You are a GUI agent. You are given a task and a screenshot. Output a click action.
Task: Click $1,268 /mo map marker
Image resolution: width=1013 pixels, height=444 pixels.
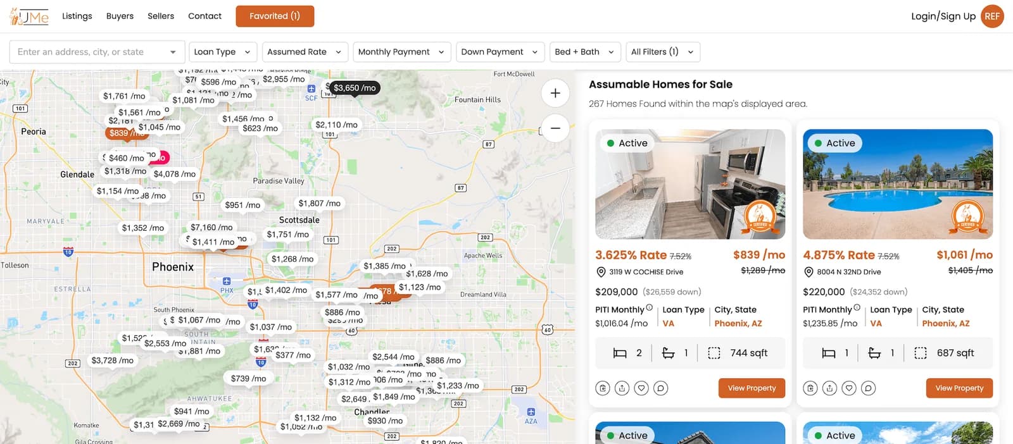tap(293, 259)
